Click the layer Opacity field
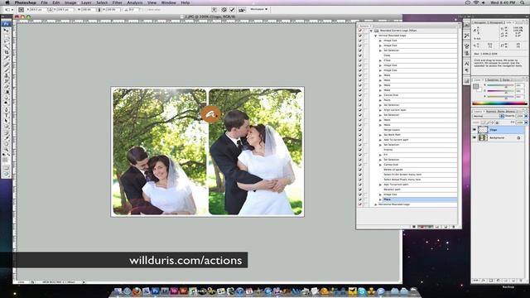Image resolution: width=530 pixels, height=298 pixels. coord(519,116)
